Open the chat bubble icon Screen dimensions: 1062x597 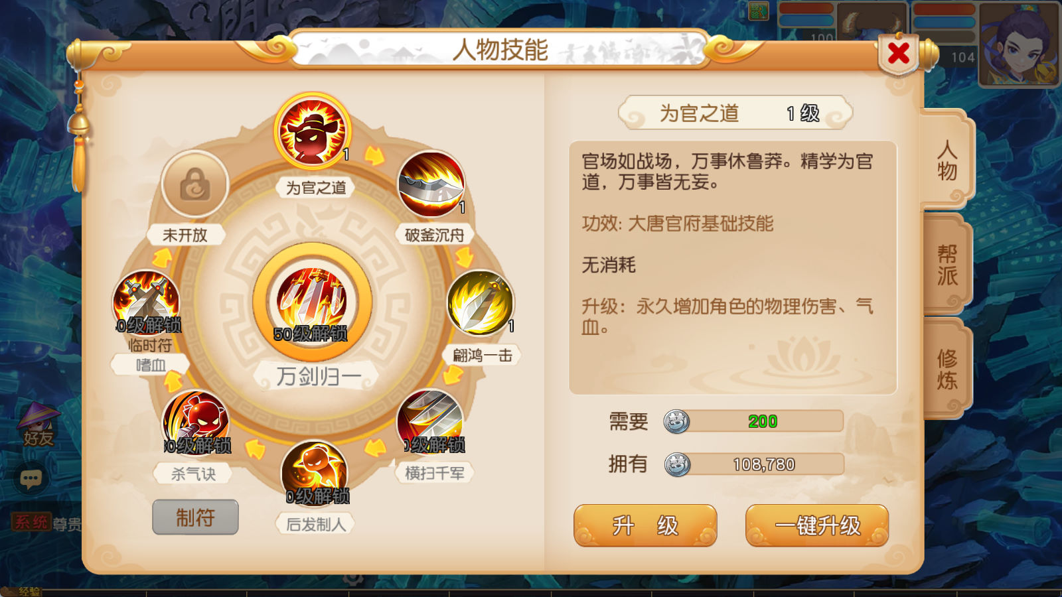(31, 478)
